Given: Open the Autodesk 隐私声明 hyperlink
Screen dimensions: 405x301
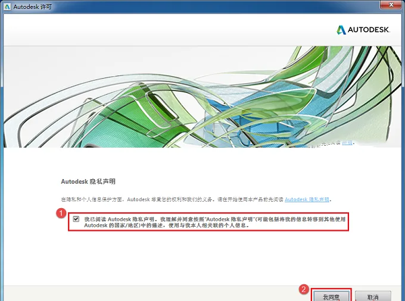Looking at the screenshot, I should pyautogui.click(x=307, y=199).
